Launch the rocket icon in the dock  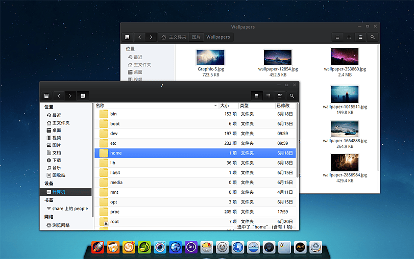coord(98,247)
